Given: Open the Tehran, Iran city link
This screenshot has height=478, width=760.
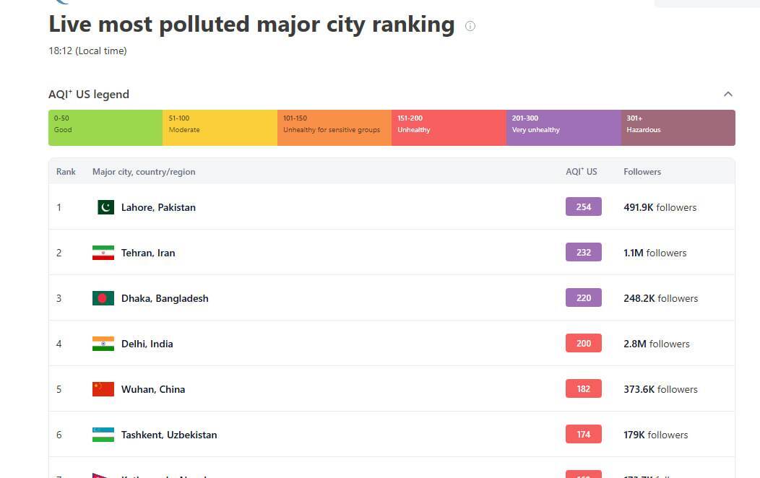Looking at the screenshot, I should [x=148, y=253].
